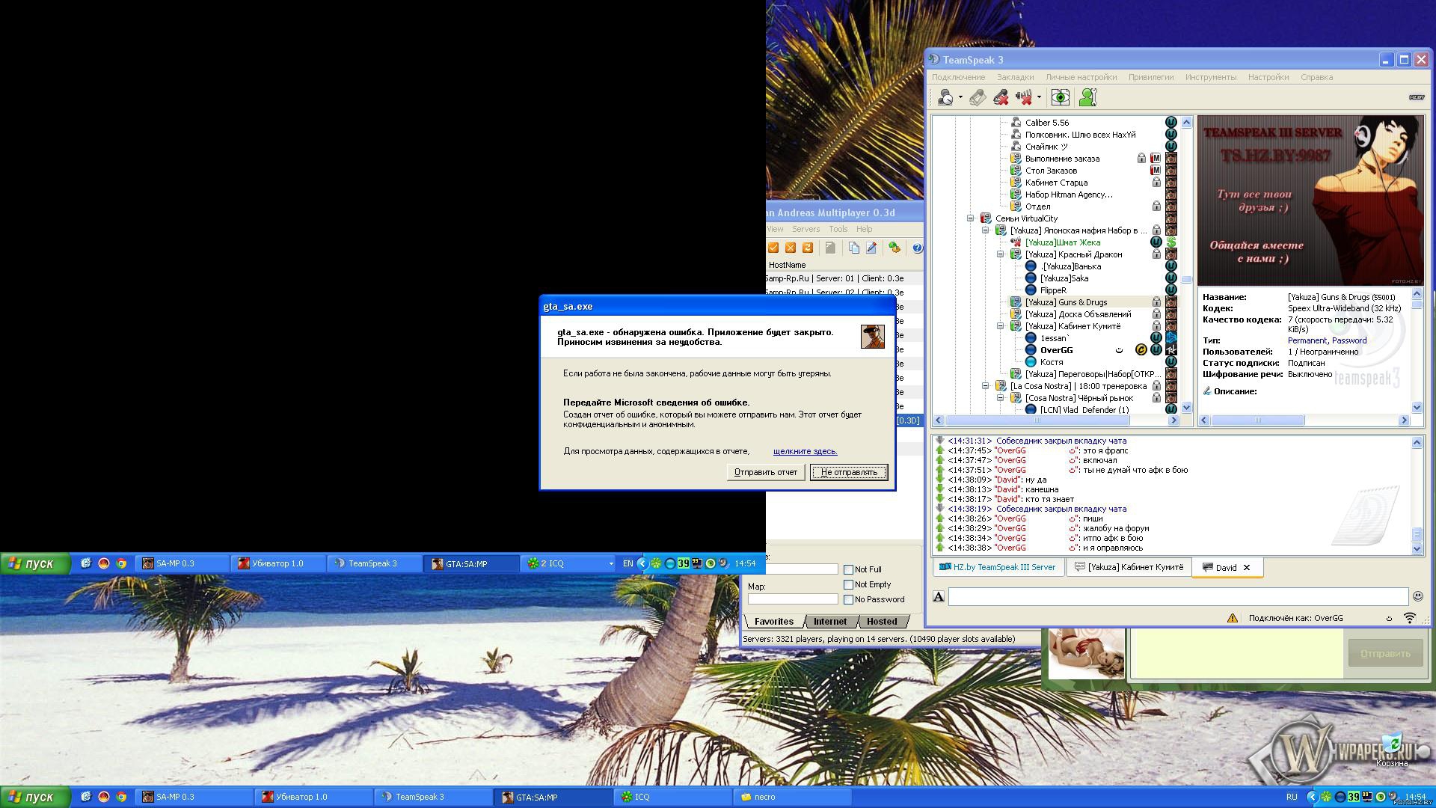Click the Отправить отчет button
This screenshot has height=808, width=1436.
[x=765, y=472]
